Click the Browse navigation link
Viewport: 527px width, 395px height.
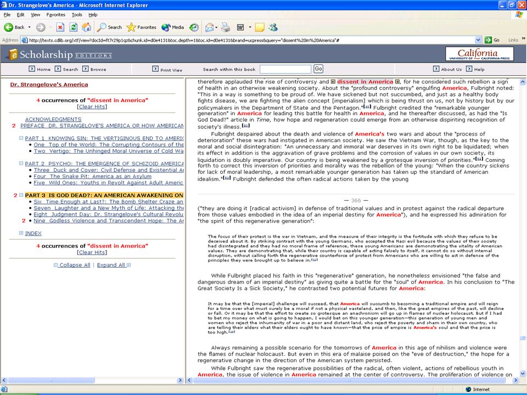point(94,69)
